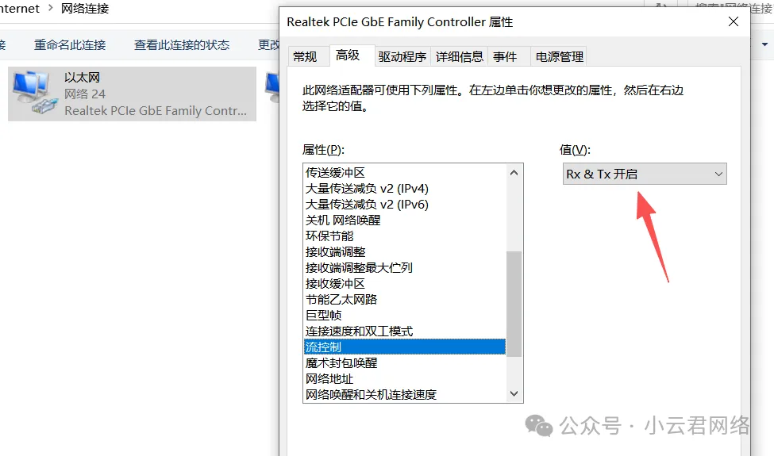This screenshot has width=774, height=456.
Task: Close the Realtek properties dialog
Action: (x=733, y=22)
